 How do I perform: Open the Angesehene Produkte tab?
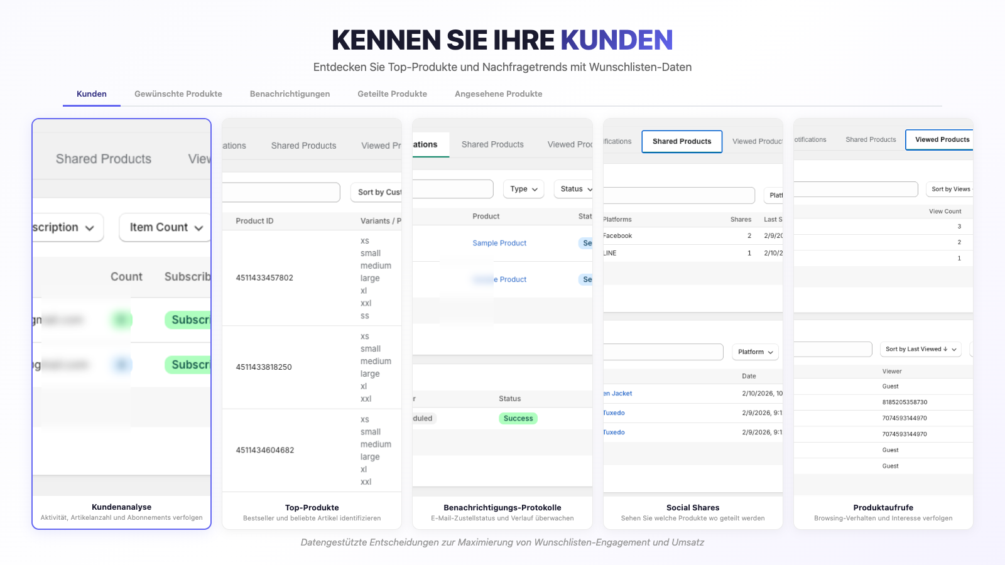[498, 94]
